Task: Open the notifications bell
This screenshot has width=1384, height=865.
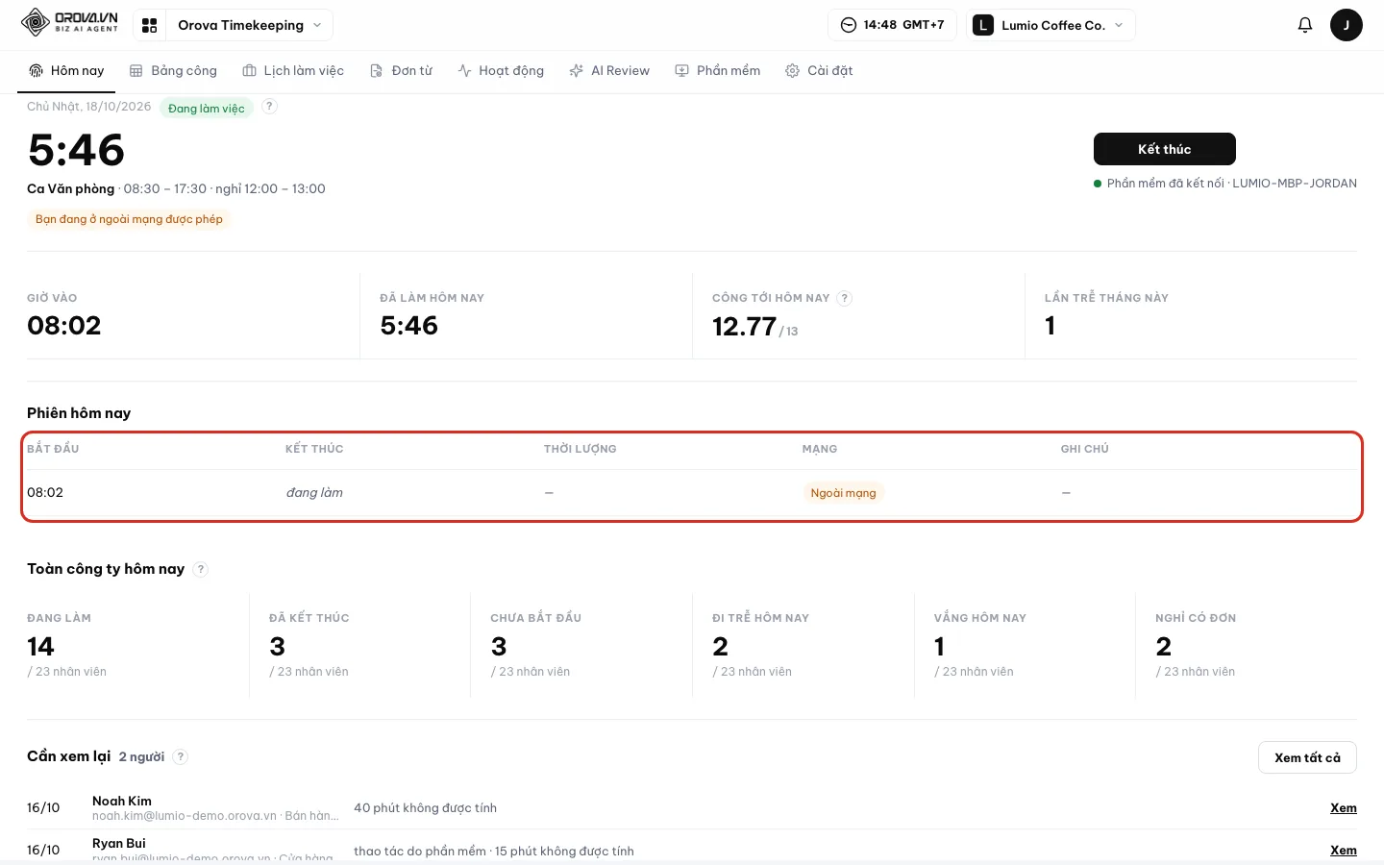Action: (1304, 25)
